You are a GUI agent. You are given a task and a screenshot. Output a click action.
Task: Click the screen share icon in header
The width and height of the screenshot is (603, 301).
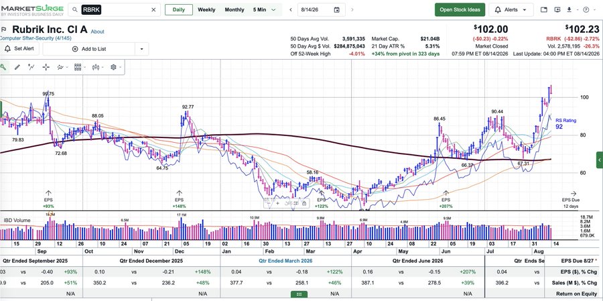[558, 9]
